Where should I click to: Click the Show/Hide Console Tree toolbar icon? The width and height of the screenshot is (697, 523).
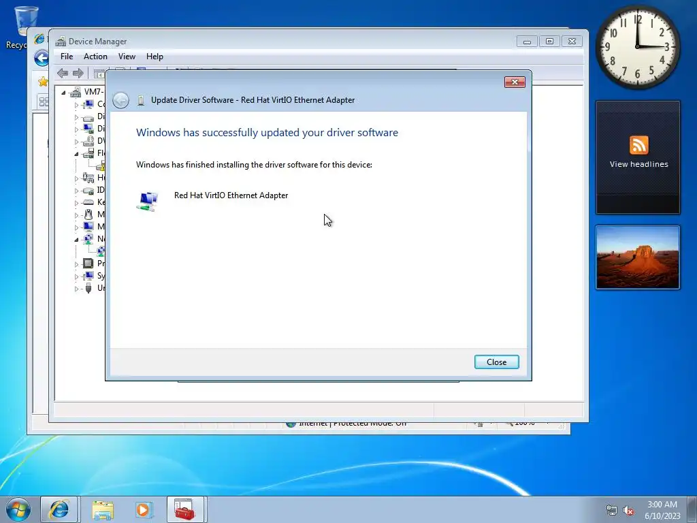click(99, 74)
